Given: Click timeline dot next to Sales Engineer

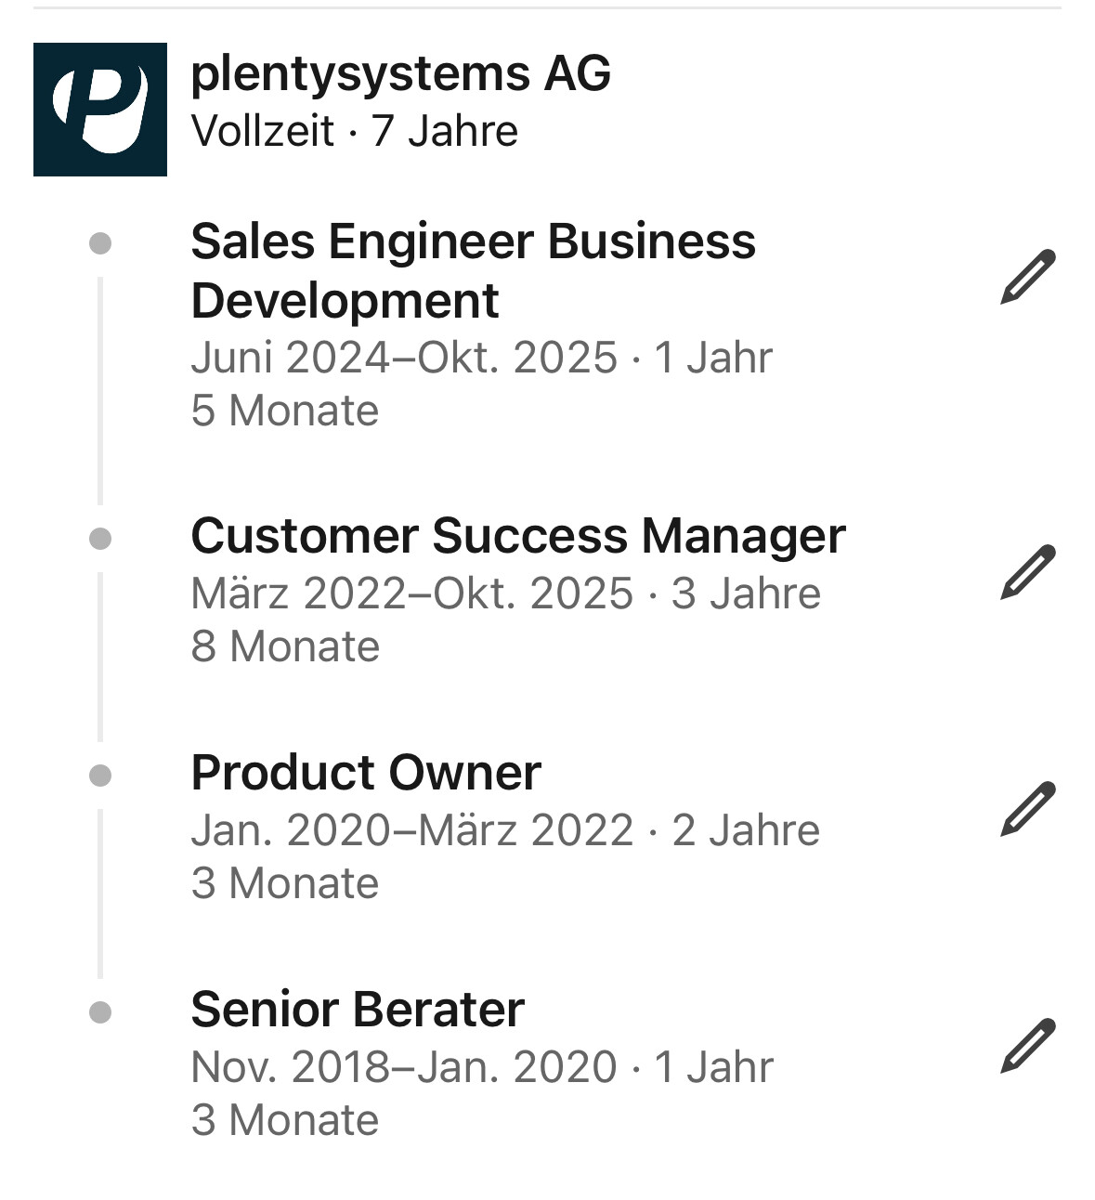Looking at the screenshot, I should point(100,244).
